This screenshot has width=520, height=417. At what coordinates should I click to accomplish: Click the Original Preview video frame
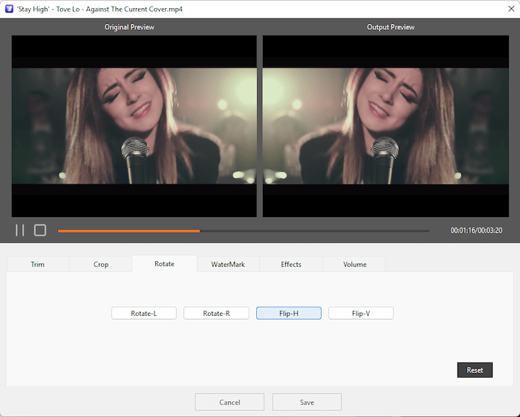coord(134,126)
